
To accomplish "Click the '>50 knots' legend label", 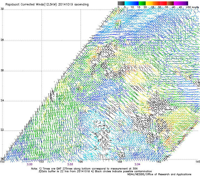I will pos(192,7).
